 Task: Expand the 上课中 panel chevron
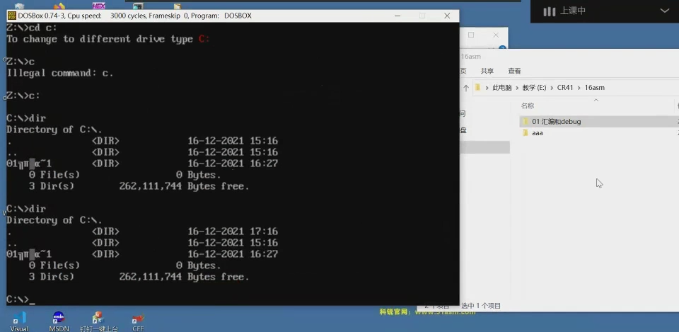(664, 11)
